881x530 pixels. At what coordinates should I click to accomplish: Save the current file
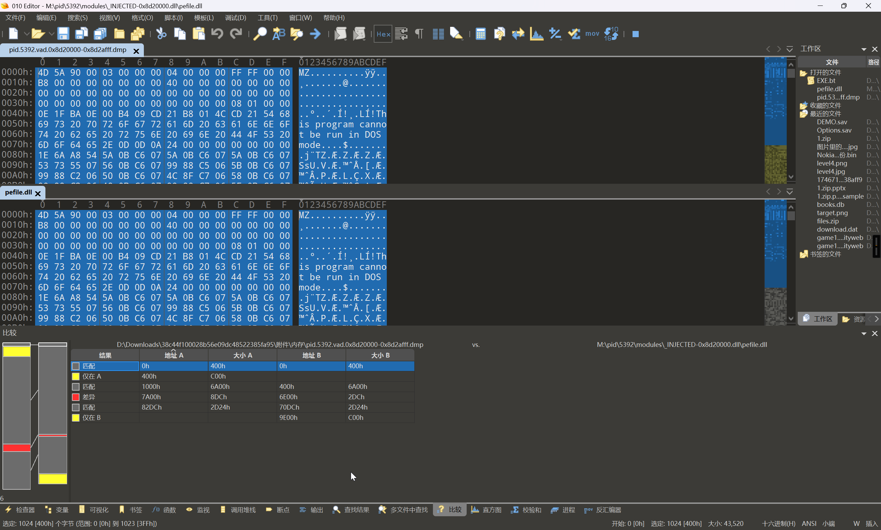63,34
